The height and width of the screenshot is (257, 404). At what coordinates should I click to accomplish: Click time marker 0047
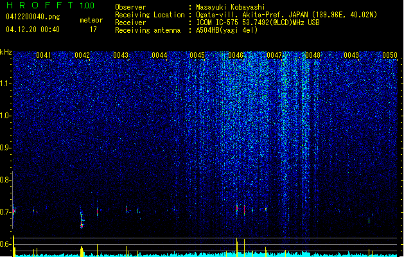pyautogui.click(x=274, y=55)
